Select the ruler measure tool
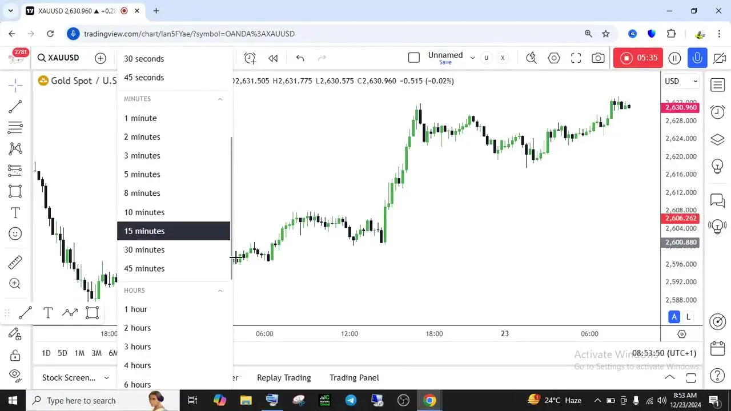 click(x=15, y=262)
